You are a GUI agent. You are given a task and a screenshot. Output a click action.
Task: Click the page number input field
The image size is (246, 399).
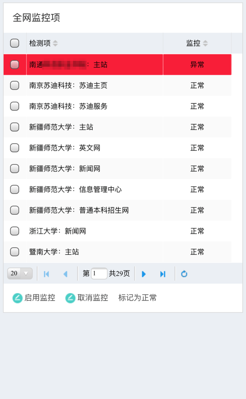(x=99, y=274)
